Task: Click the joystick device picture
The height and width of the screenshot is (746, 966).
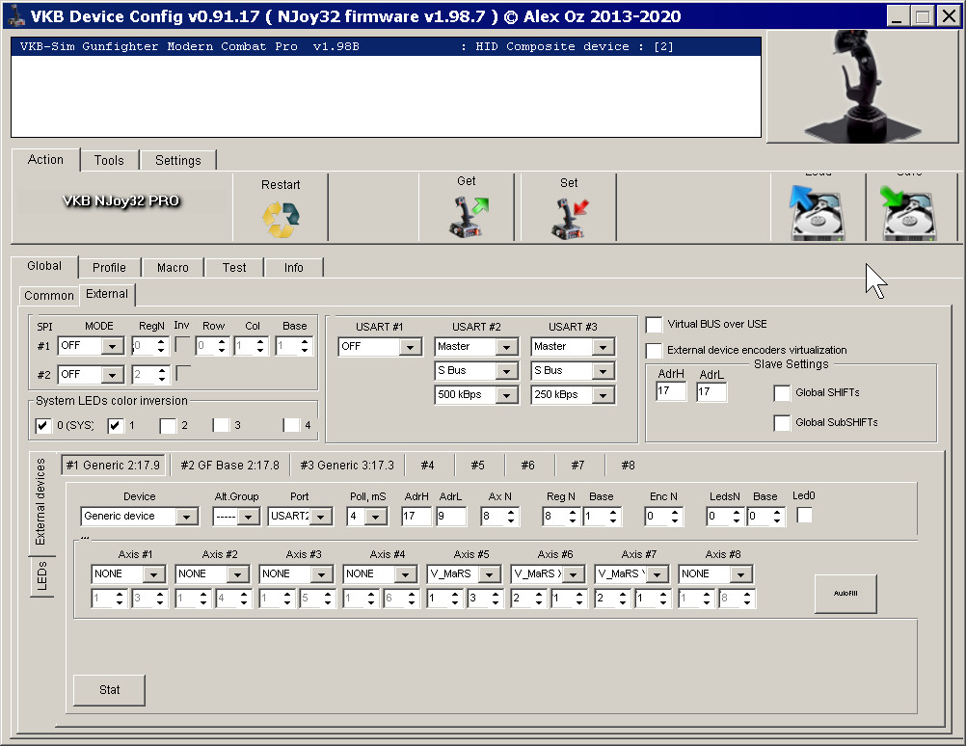Action: [x=862, y=86]
